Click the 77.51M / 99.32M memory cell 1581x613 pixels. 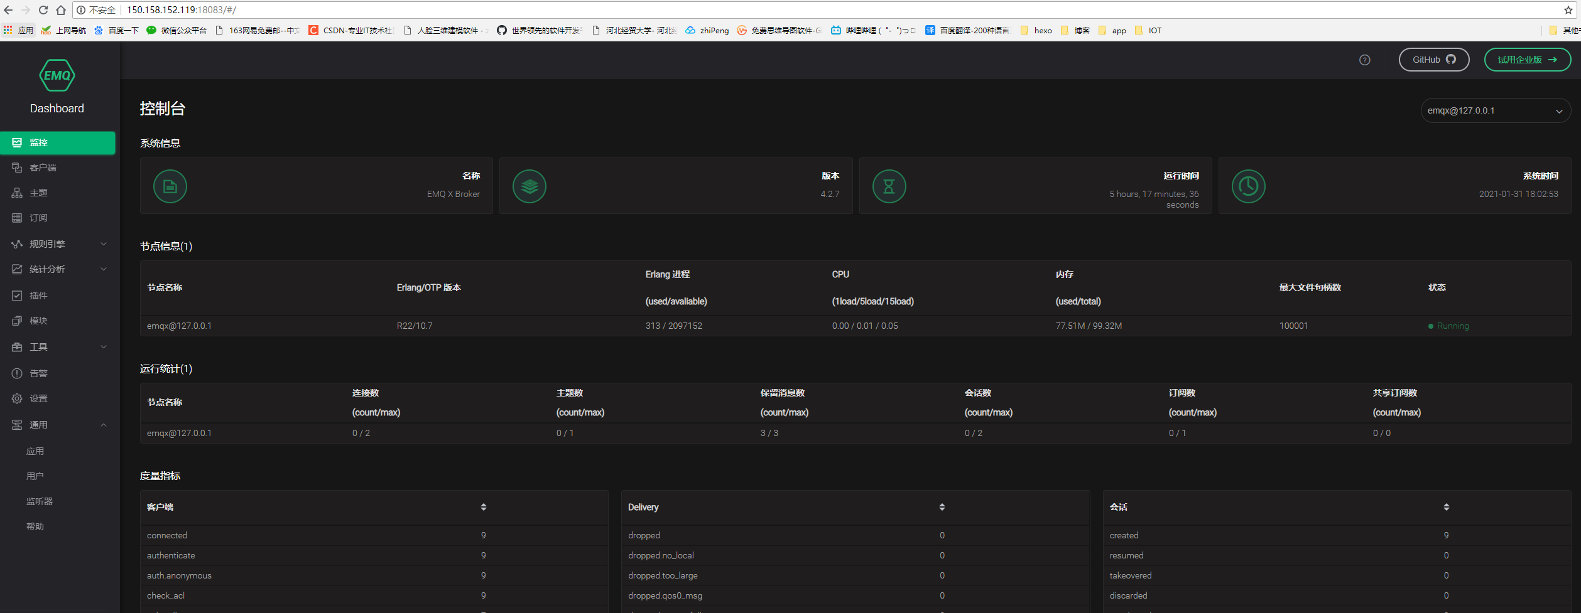click(x=1089, y=326)
